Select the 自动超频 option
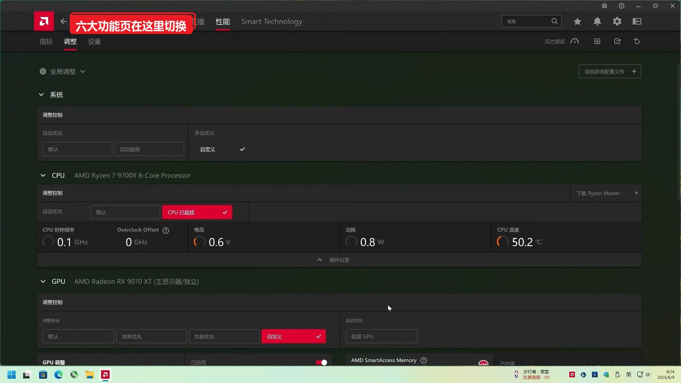 pos(149,149)
